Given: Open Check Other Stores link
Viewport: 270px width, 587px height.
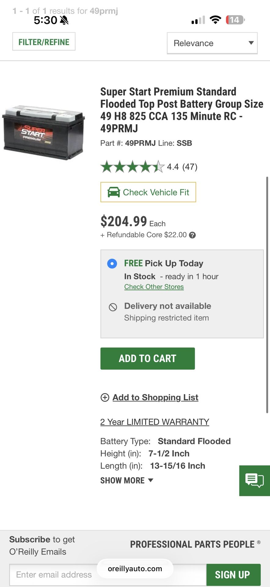Looking at the screenshot, I should [x=154, y=287].
